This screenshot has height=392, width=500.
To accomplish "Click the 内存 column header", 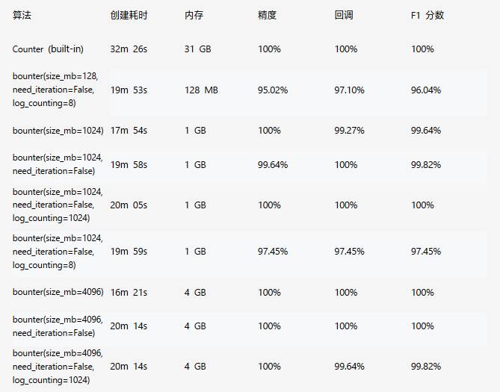I will [x=193, y=15].
